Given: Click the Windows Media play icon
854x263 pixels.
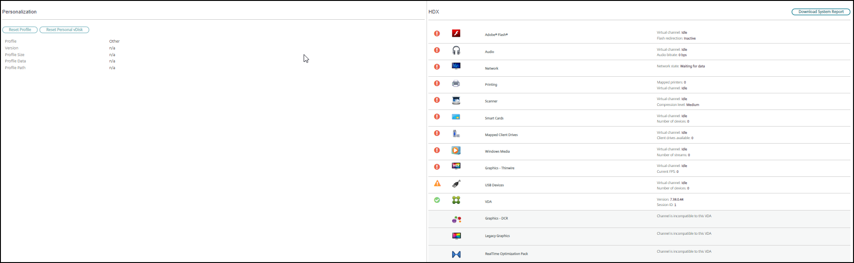Looking at the screenshot, I should 456,150.
